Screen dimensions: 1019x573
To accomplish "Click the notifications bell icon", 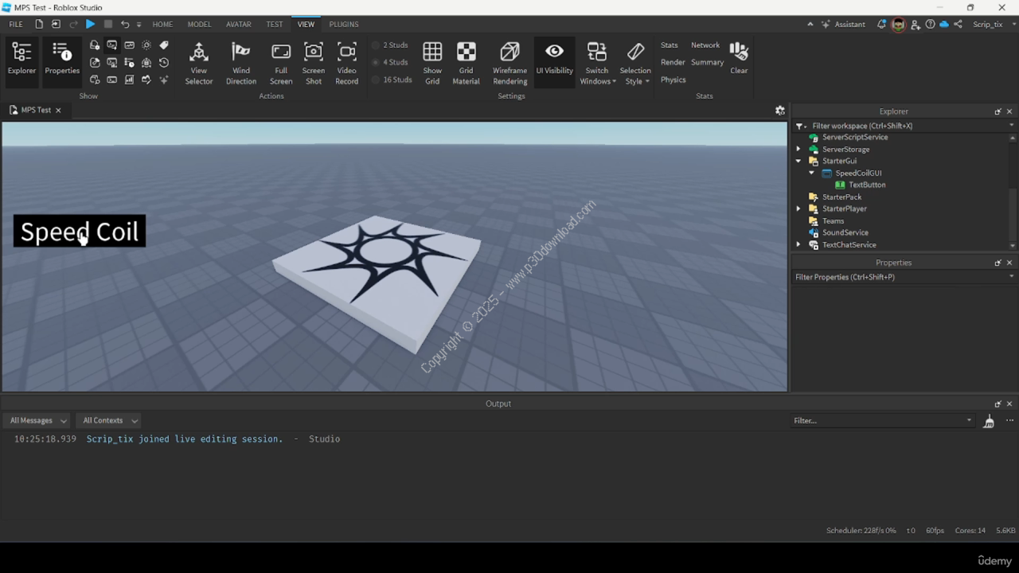I will coord(881,24).
